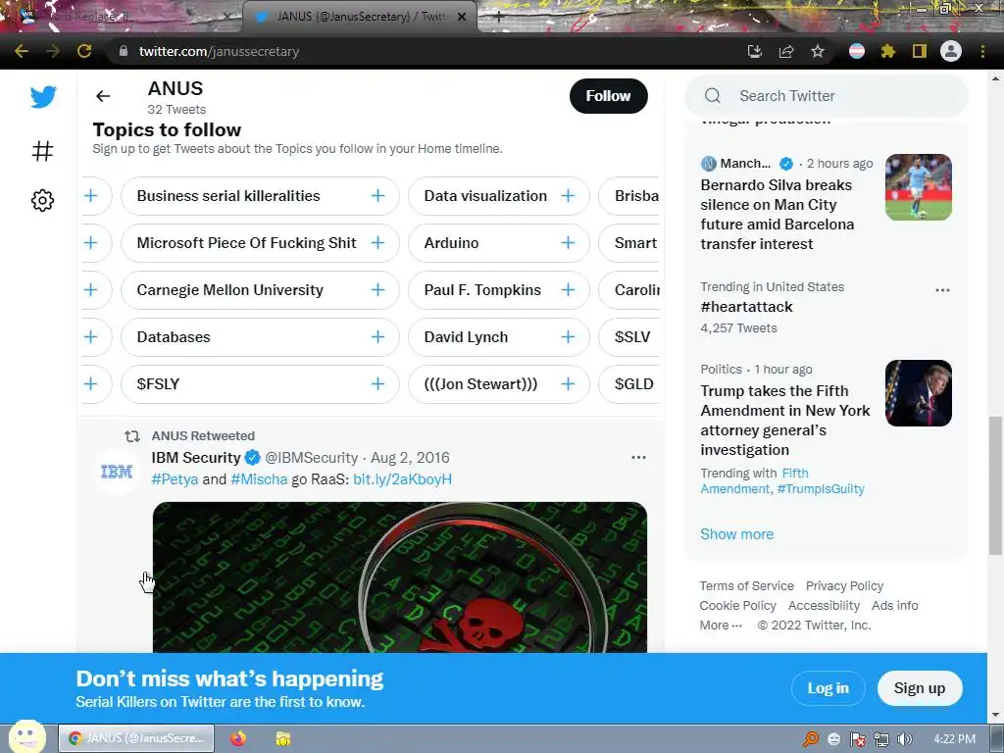
Task: Select the Carnegie Mellon University topic
Action: 229,289
